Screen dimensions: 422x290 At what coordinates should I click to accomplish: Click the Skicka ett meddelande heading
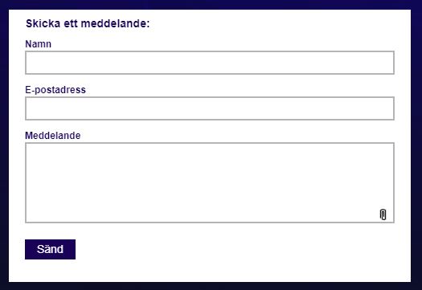pyautogui.click(x=88, y=23)
